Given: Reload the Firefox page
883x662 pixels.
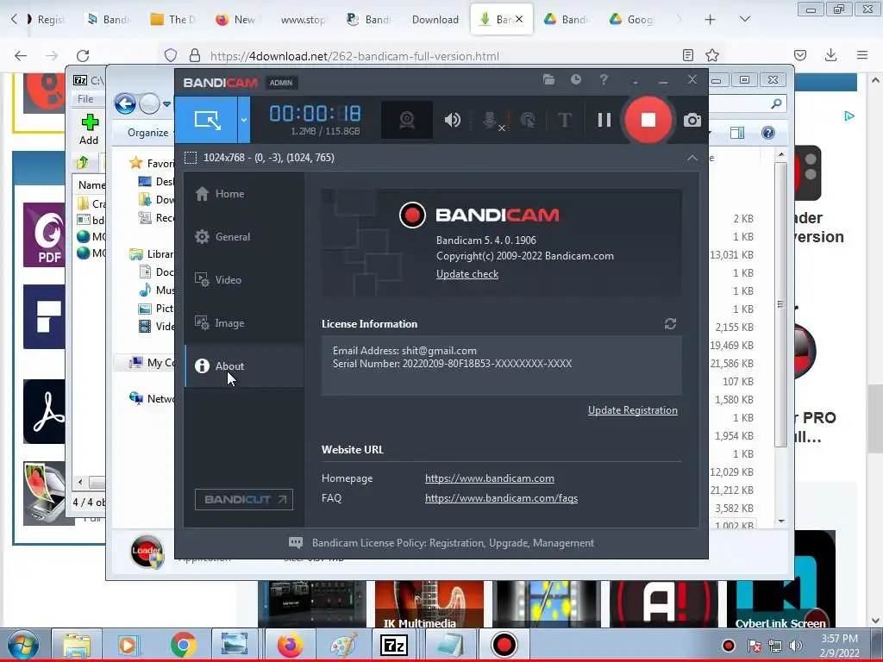Looking at the screenshot, I should [83, 55].
